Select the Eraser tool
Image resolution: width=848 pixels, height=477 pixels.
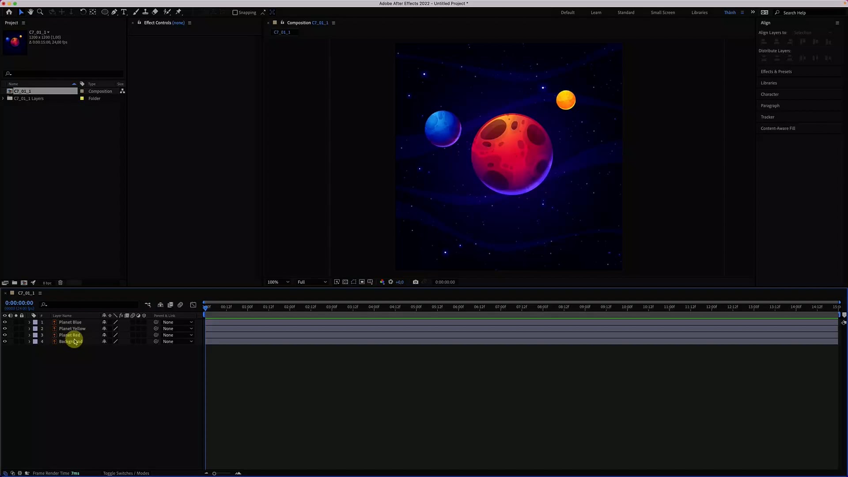point(155,12)
